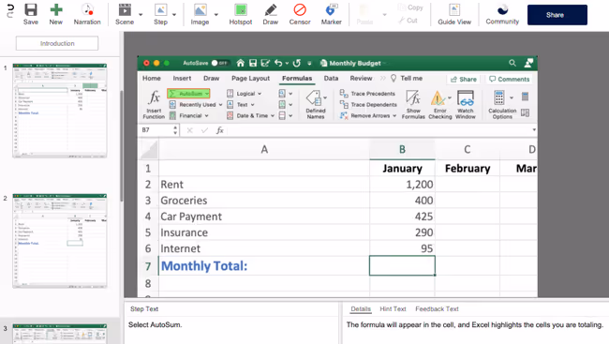Switch to the Insert ribbon tab

[182, 78]
